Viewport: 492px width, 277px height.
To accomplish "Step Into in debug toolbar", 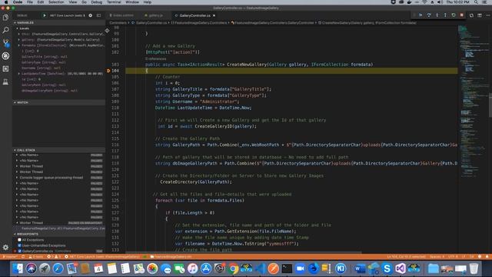I will (437, 15).
